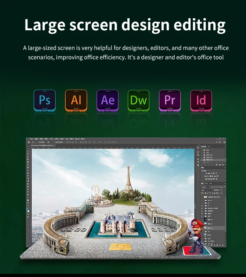This screenshot has height=277, width=246.
Task: Hide the group just above layer 图层 668
Action: pos(202,216)
